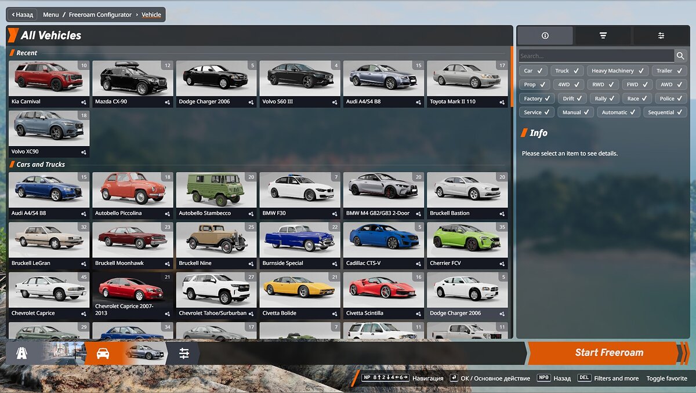This screenshot has width=696, height=393.
Task: Click the selected level preview thumbnail
Action: point(63,353)
